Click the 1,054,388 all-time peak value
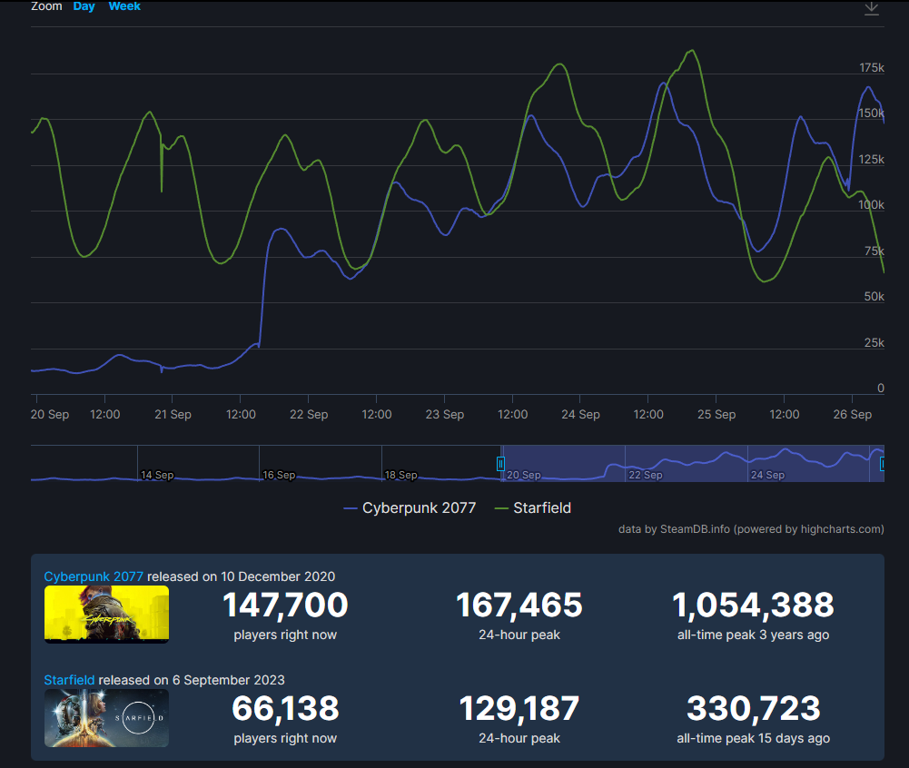The width and height of the screenshot is (909, 768). [753, 606]
